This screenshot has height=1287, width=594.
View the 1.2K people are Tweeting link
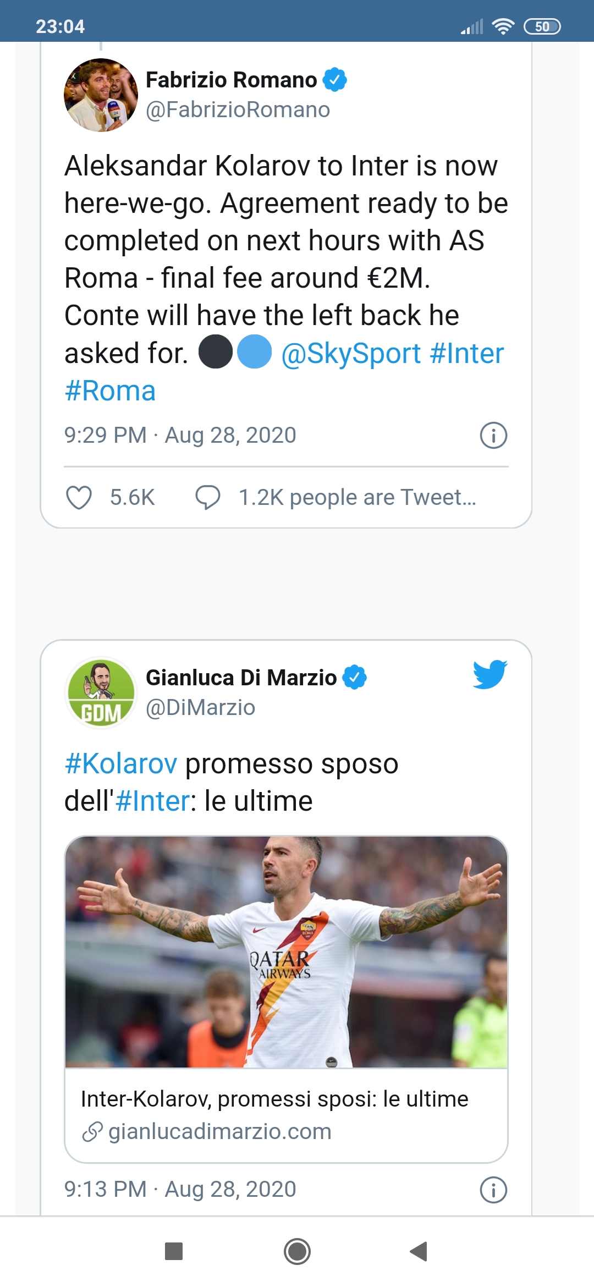(x=357, y=498)
